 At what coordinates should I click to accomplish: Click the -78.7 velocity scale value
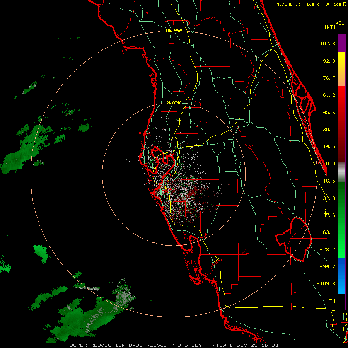[x=328, y=250]
